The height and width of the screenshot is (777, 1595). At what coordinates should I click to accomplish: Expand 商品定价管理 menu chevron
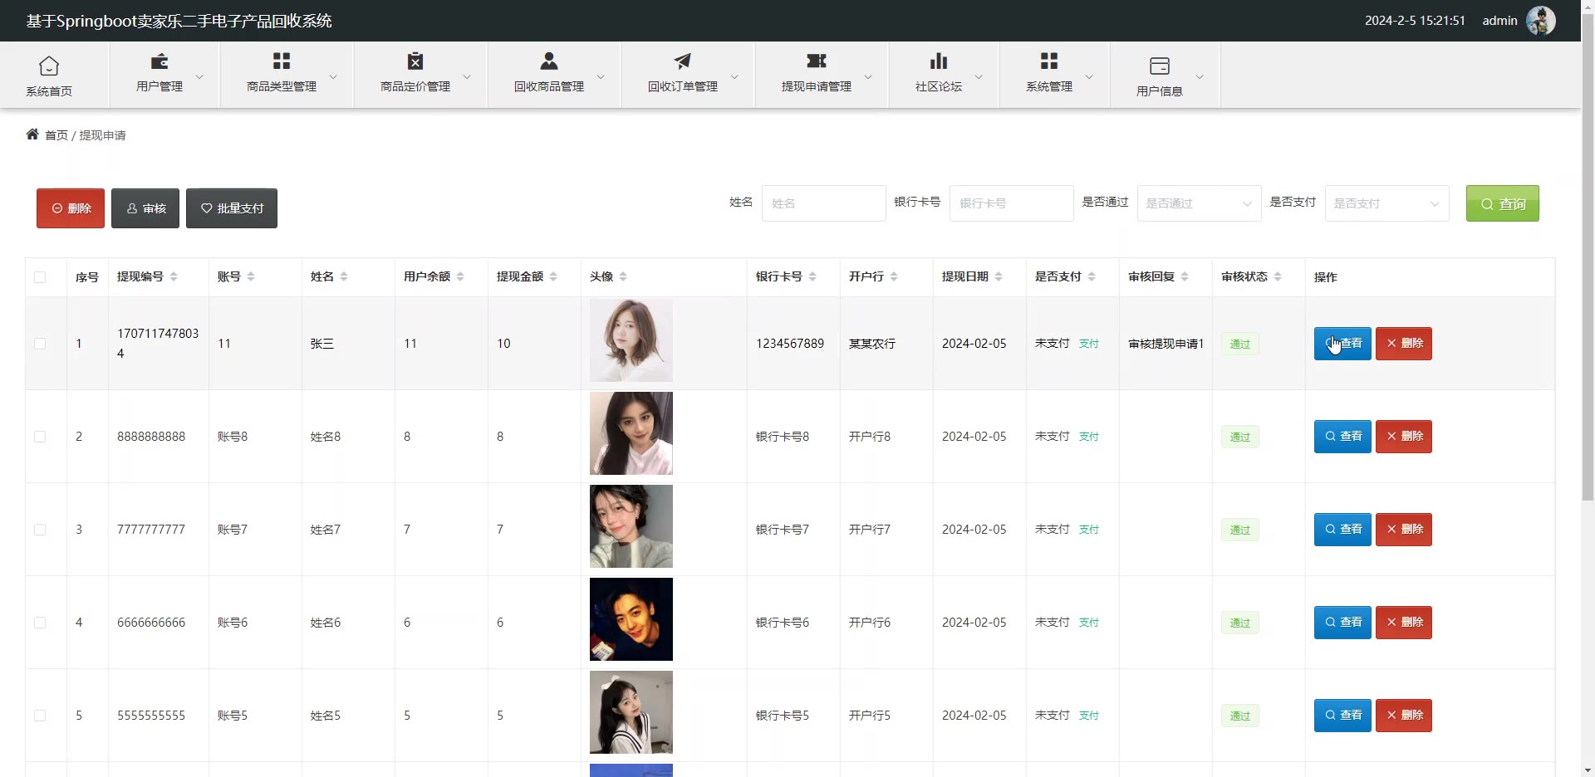467,76
